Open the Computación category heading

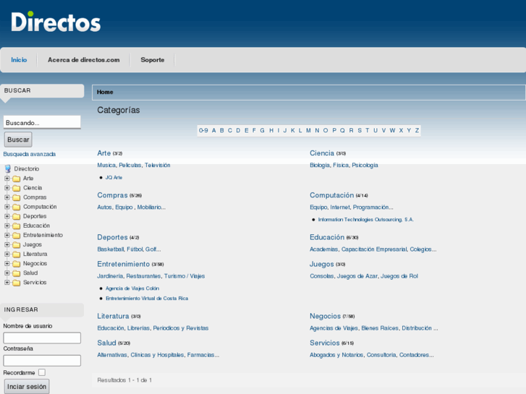tap(332, 195)
